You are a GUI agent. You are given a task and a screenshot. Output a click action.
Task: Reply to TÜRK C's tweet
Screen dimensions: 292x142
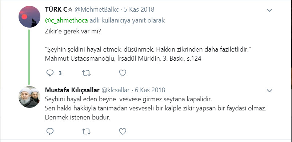(50, 73)
